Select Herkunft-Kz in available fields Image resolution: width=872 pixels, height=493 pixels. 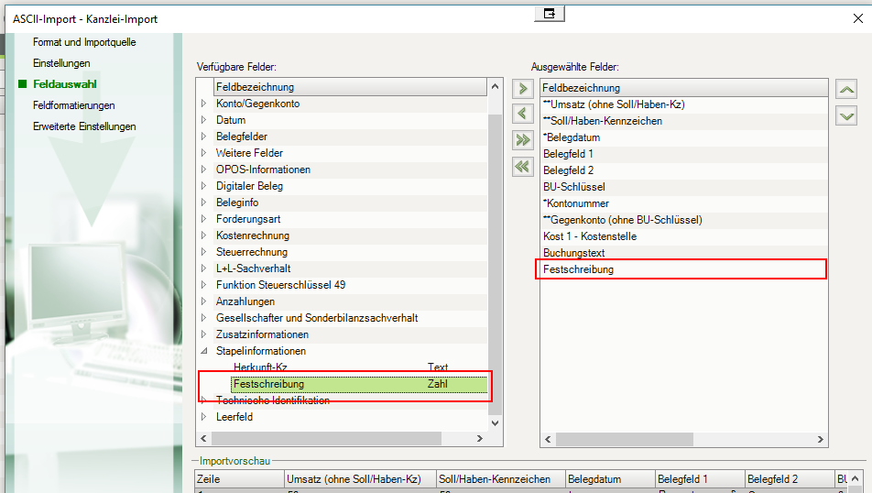[x=260, y=367]
